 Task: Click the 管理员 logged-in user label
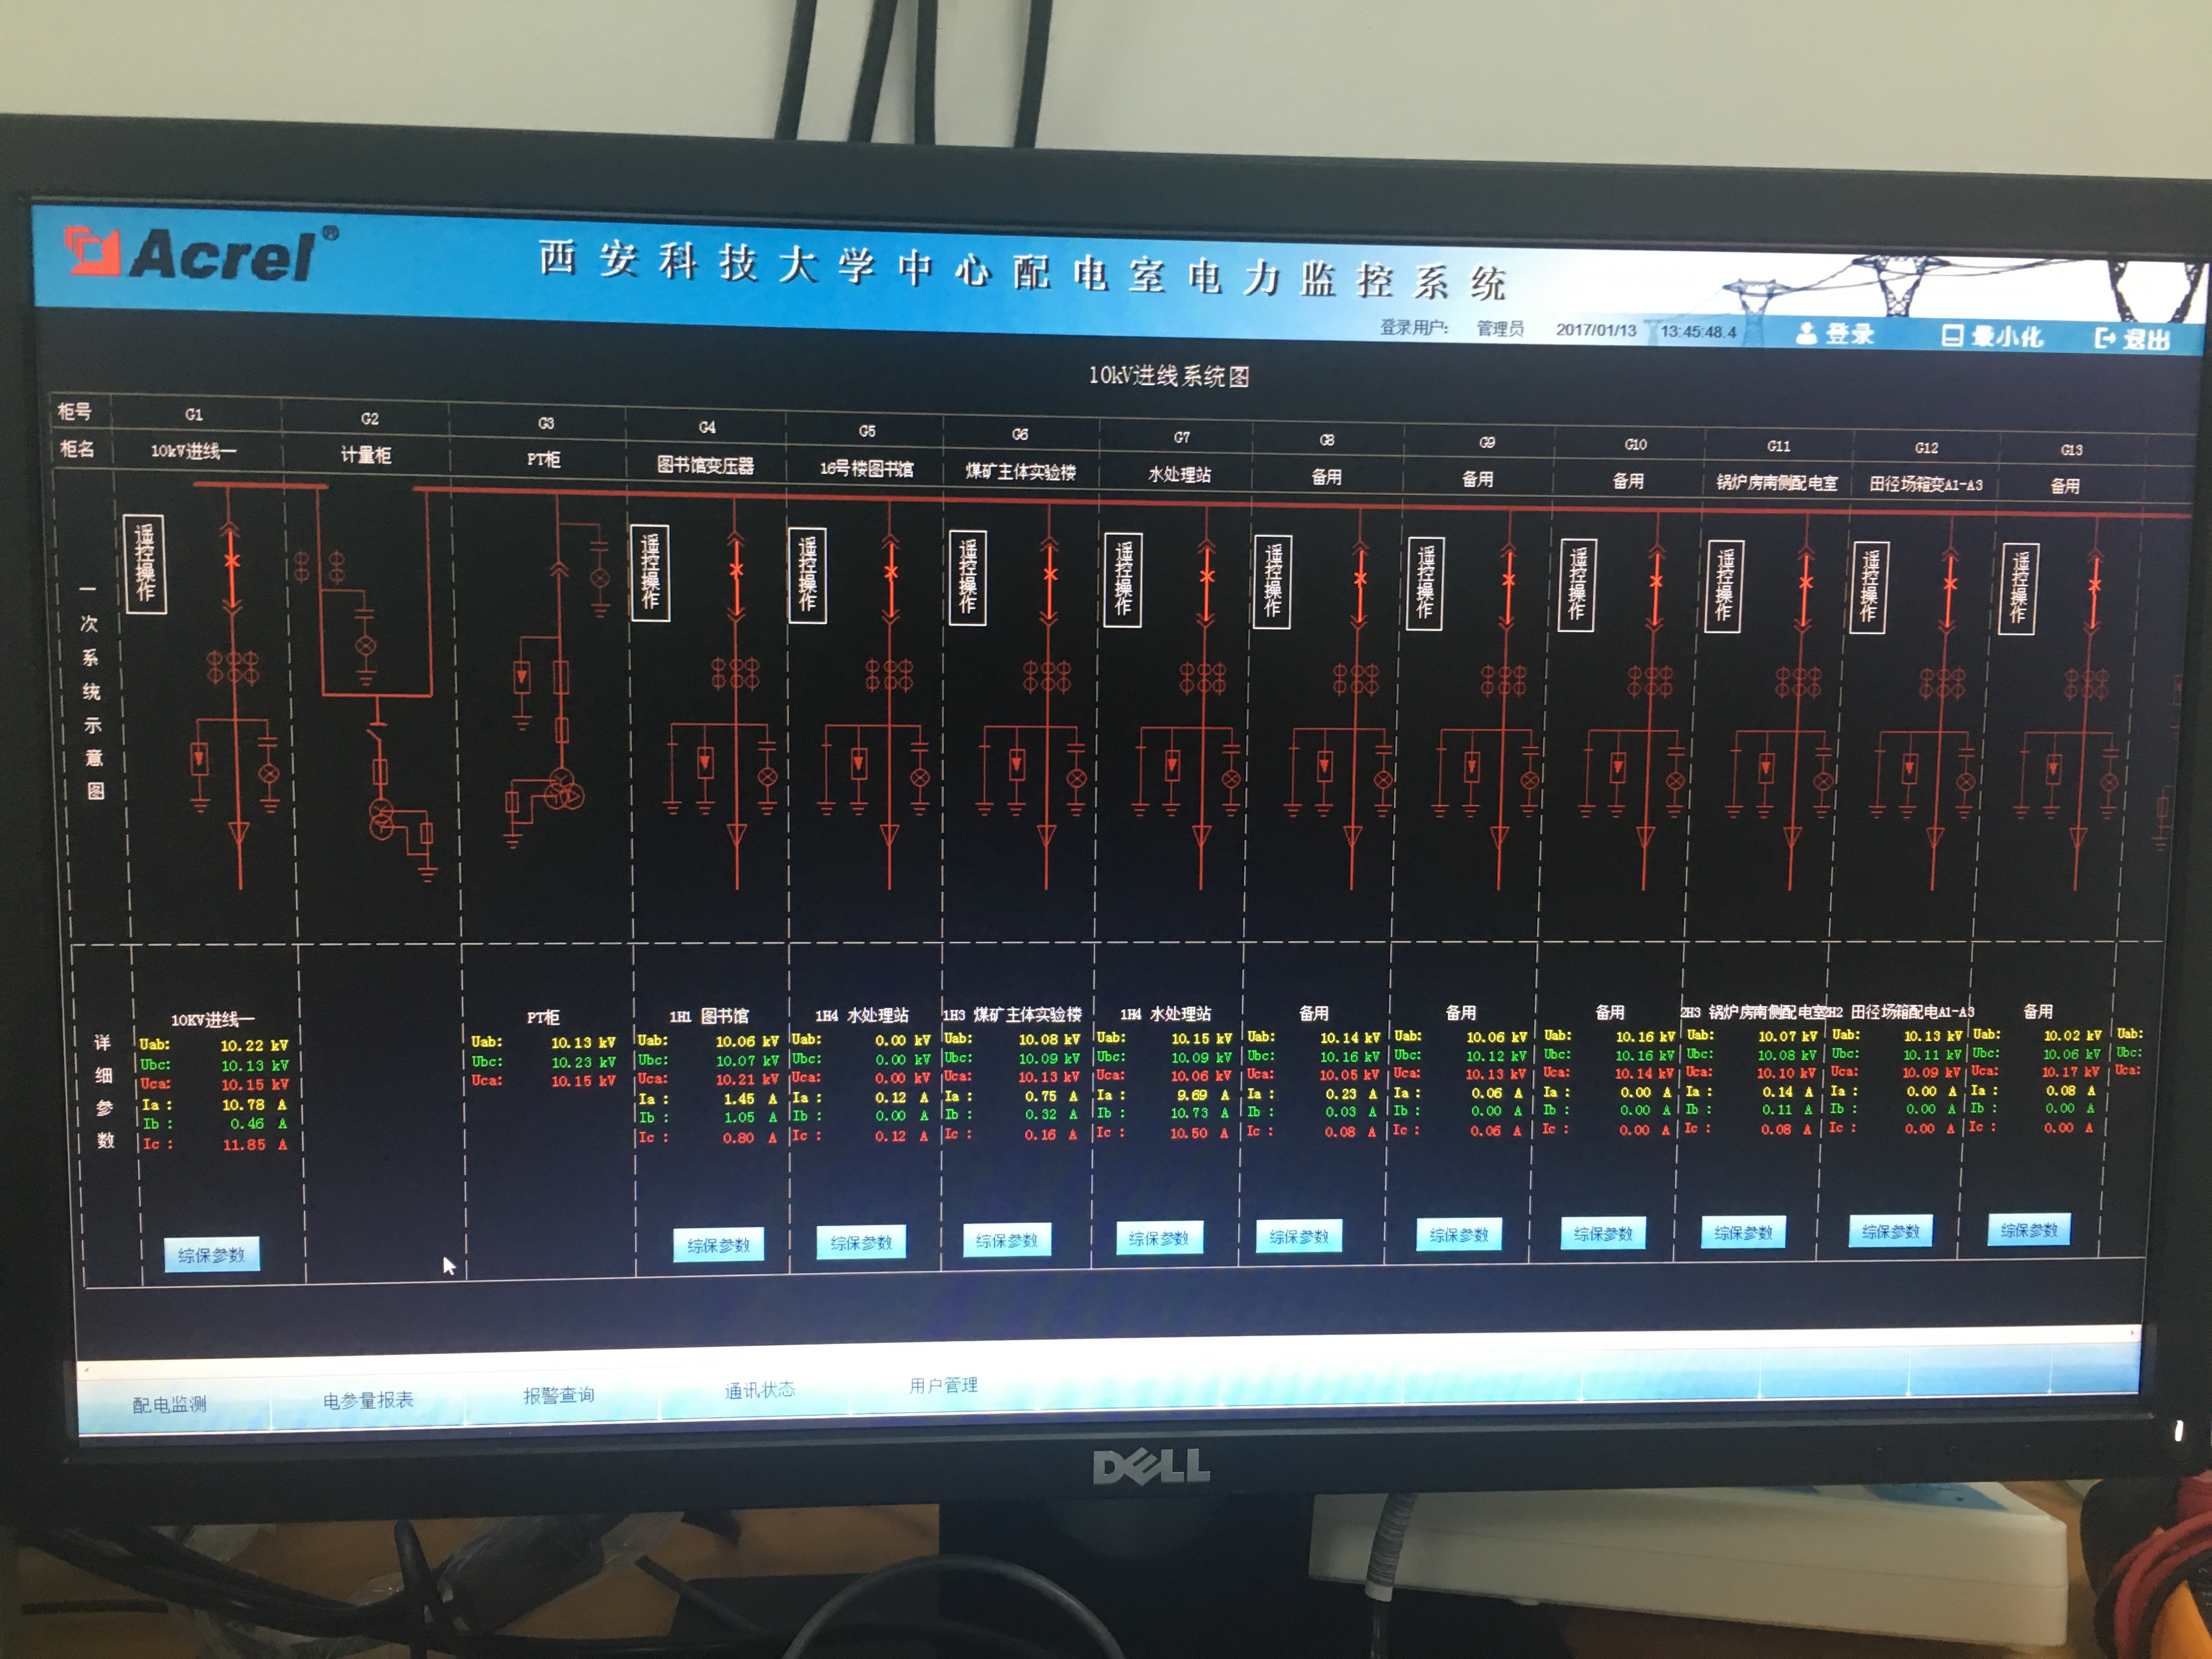1500,329
